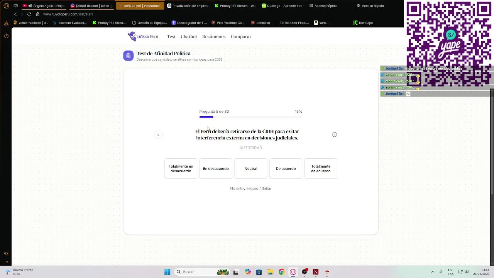Click the volume tray icon
Viewport: 494px width, 278px height.
[467, 272]
